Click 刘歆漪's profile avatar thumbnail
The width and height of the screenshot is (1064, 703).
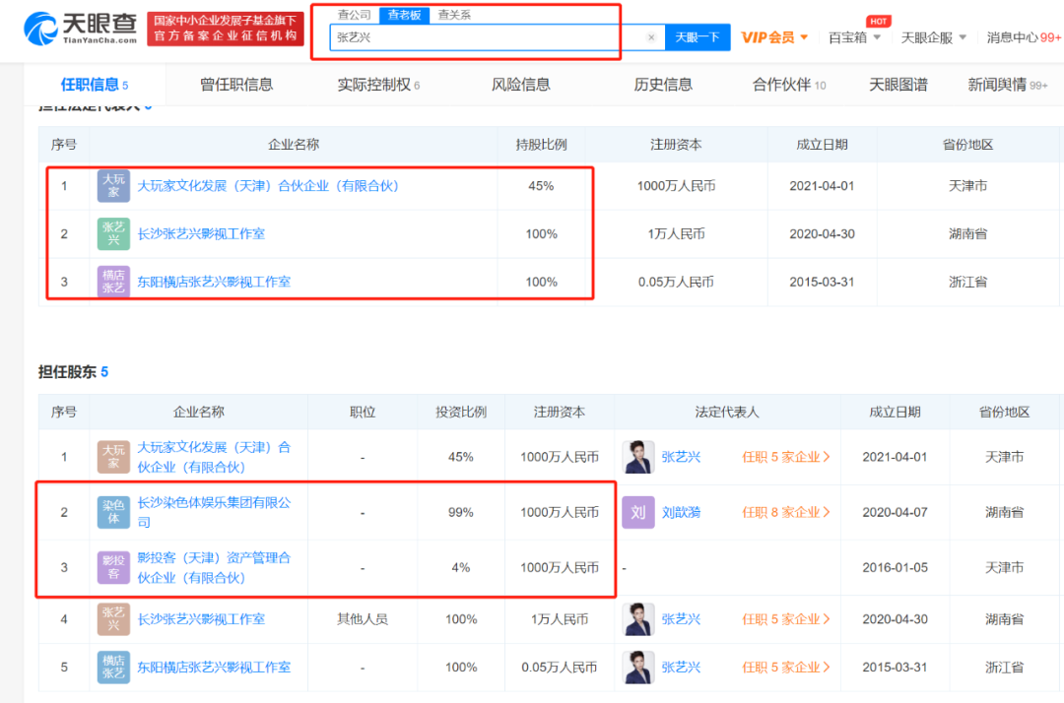pos(638,512)
